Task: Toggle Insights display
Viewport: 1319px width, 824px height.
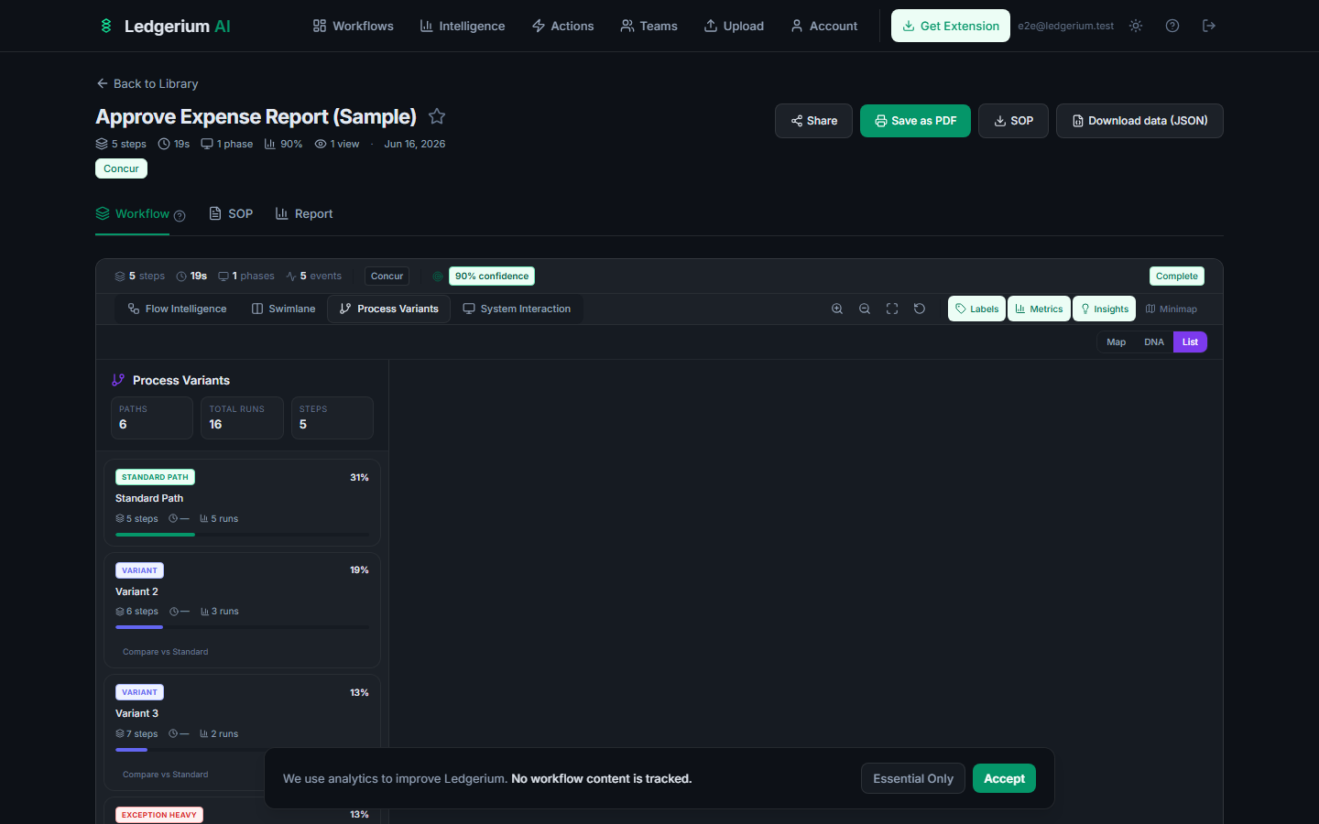Action: [1104, 309]
